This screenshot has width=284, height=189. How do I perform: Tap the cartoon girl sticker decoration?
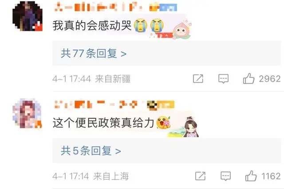[x=191, y=127]
